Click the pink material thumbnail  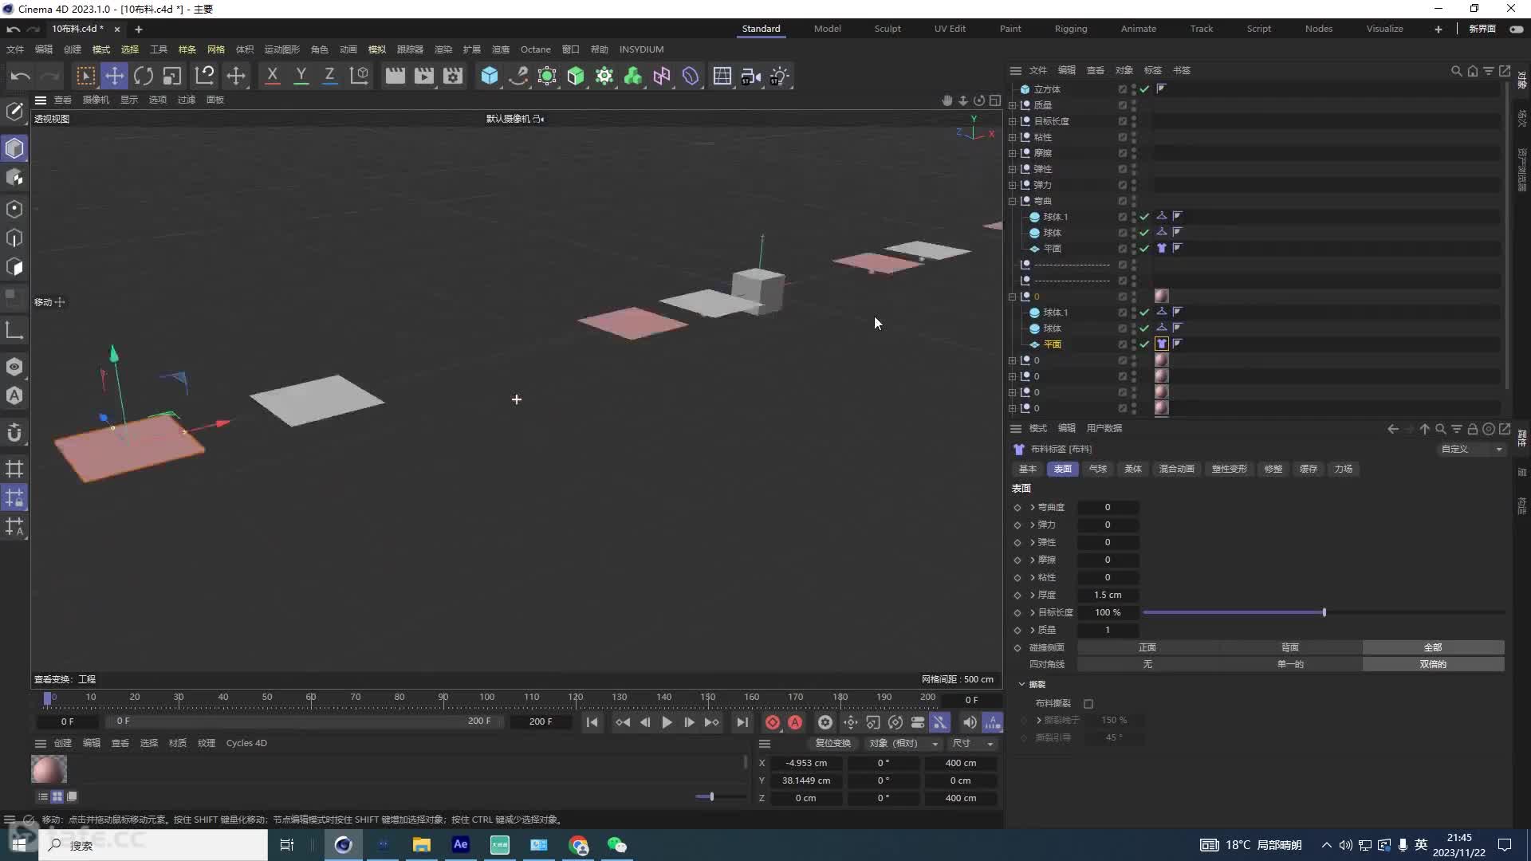49,769
